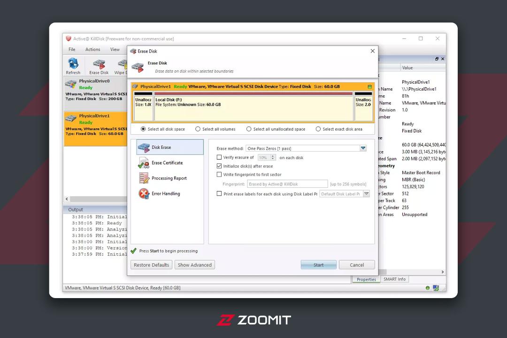Open the File menu
The height and width of the screenshot is (338, 507).
pyautogui.click(x=72, y=49)
